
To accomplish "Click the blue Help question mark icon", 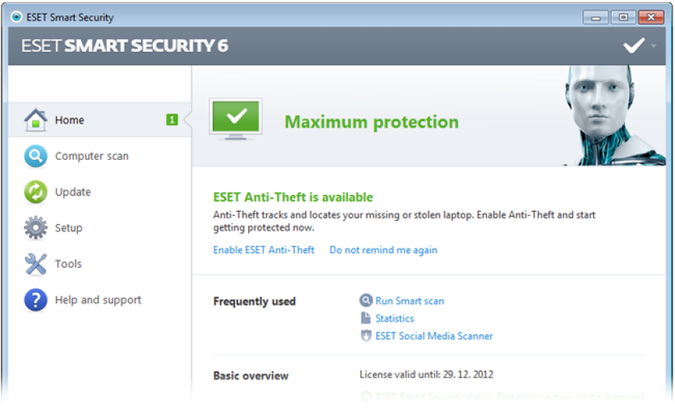I will 35,300.
